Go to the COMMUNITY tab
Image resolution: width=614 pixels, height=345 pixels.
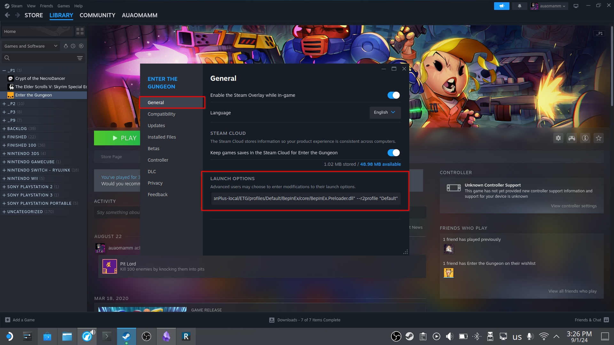[x=98, y=15]
